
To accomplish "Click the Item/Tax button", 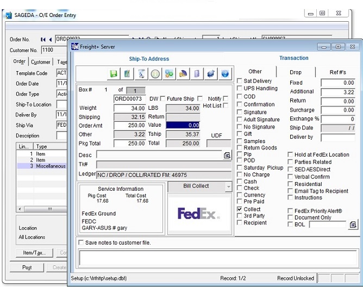I will (x=34, y=253).
